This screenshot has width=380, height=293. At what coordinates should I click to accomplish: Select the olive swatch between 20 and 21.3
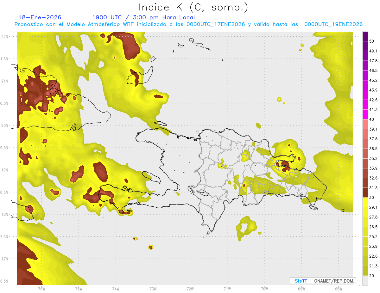click(365, 271)
